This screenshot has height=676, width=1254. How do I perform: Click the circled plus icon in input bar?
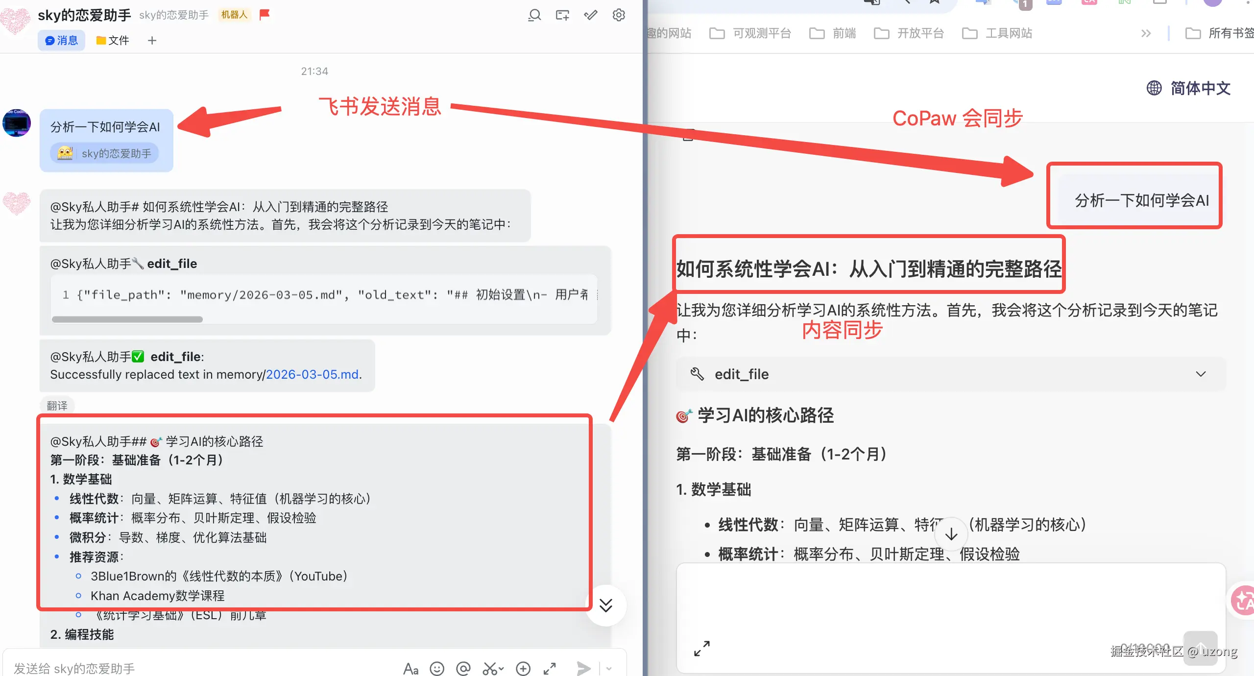pyautogui.click(x=523, y=668)
